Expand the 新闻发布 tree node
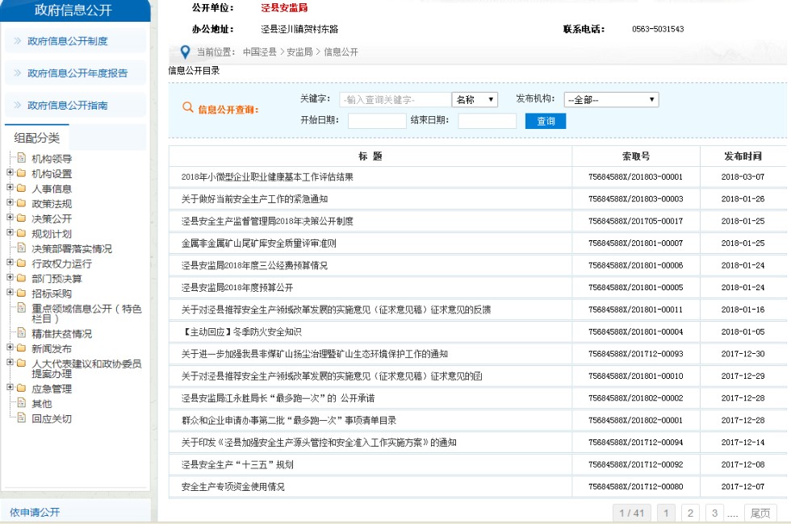791x524 pixels. coord(10,347)
